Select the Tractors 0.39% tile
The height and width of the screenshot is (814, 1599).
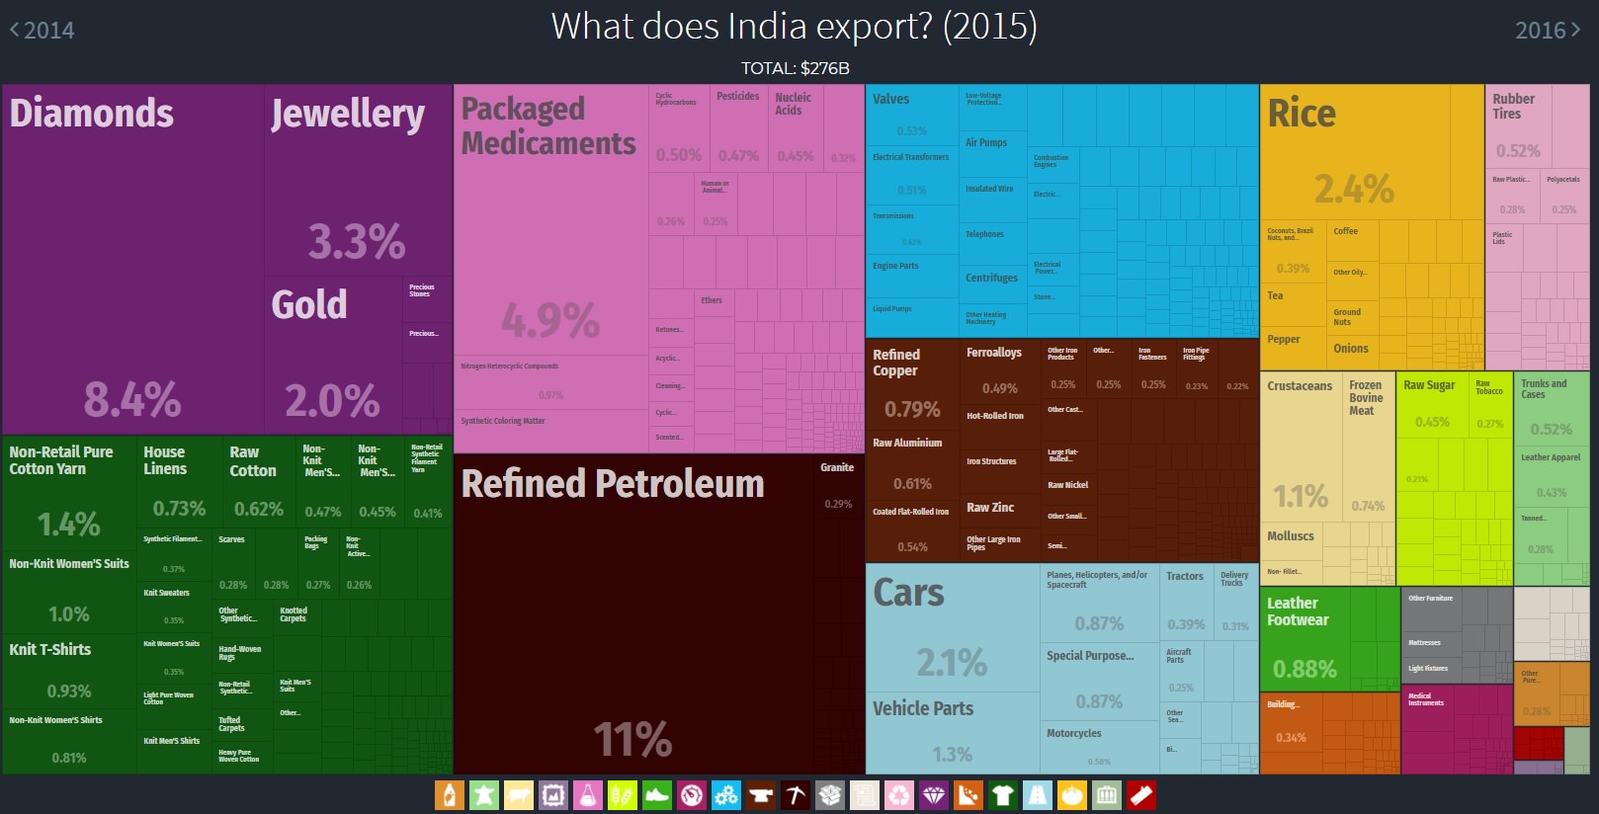pyautogui.click(x=1185, y=603)
